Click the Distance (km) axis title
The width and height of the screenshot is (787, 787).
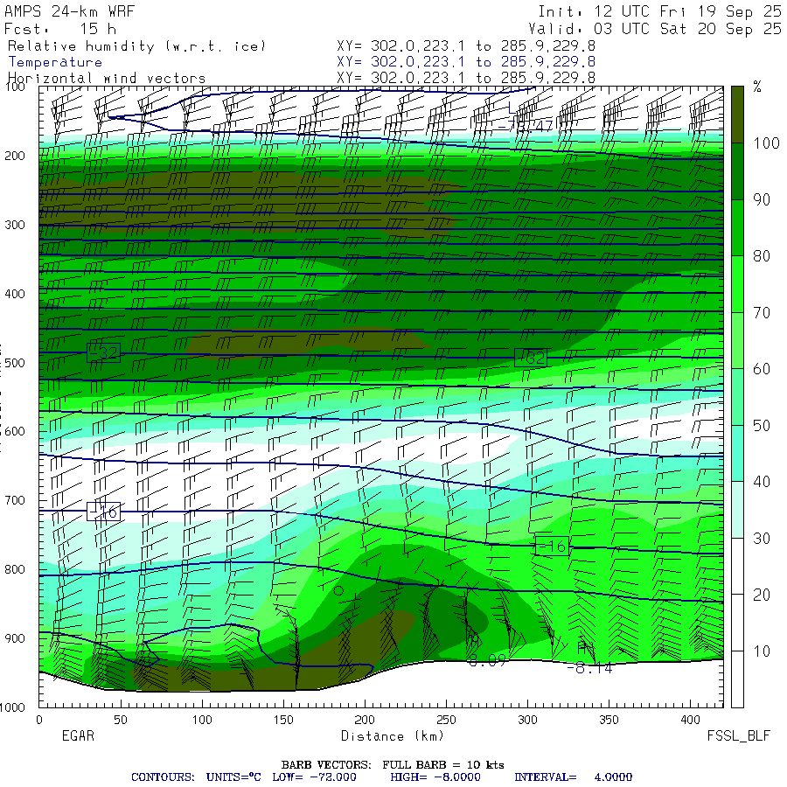[x=393, y=736]
